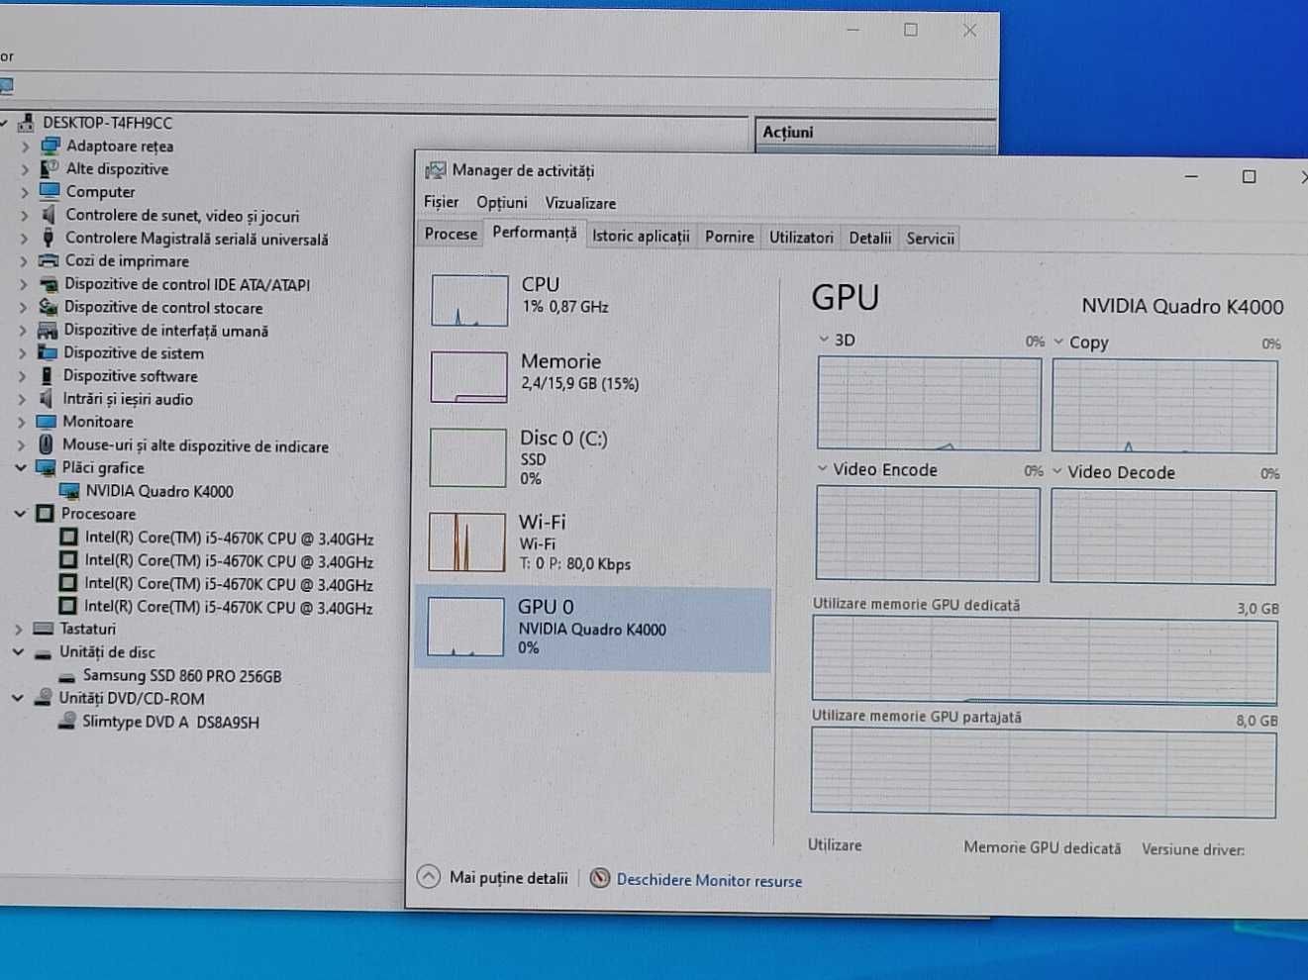The image size is (1308, 980).
Task: Collapse the Unități de disc node
Action: [18, 652]
